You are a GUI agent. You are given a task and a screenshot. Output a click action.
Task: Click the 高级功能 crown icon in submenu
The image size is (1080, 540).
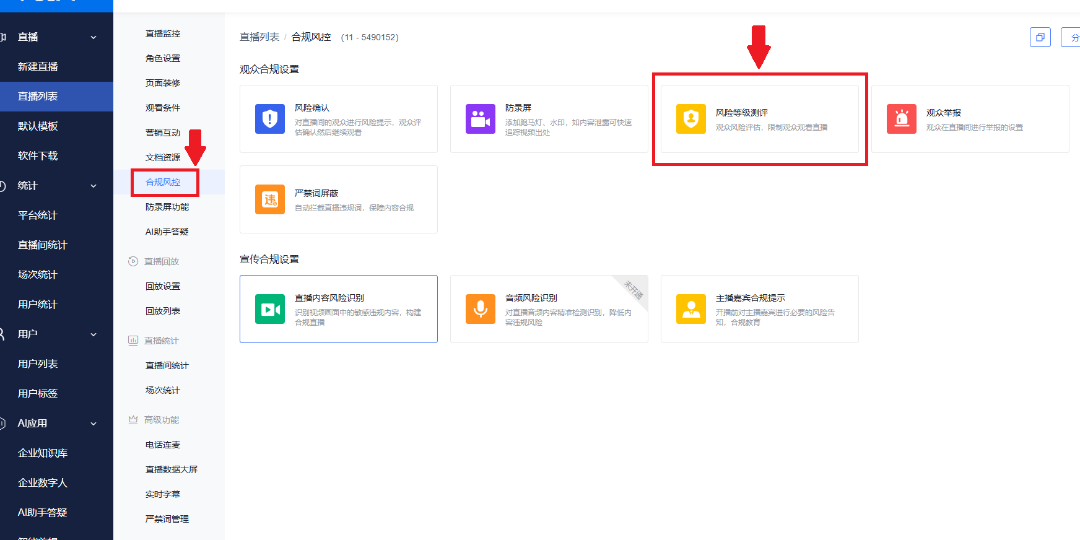pyautogui.click(x=133, y=420)
